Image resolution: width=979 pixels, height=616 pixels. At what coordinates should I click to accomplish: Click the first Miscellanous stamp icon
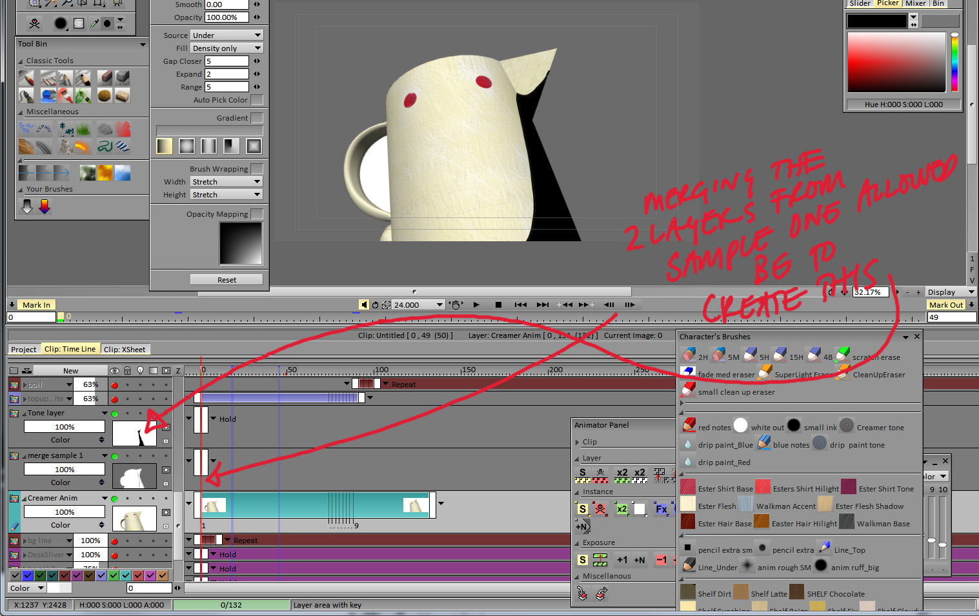pyautogui.click(x=582, y=593)
